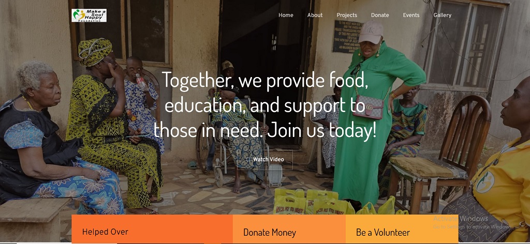Click the icon inside the Watch Video button
Viewport: 530px width, 244px height.
[x=248, y=159]
